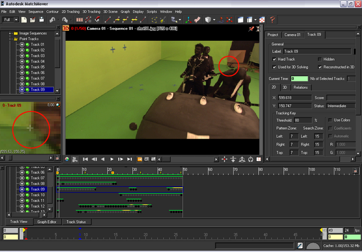Track forward with yellow right-arrow icon
Image resolution: width=362 pixels, height=252 pixels.
(116, 20)
